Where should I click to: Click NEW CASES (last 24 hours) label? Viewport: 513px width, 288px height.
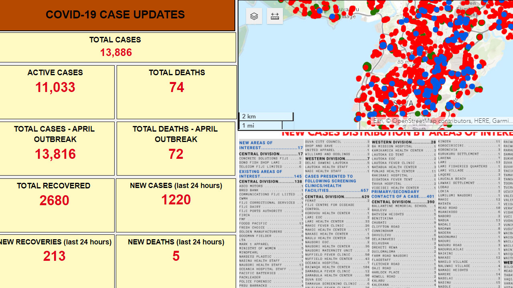click(176, 186)
